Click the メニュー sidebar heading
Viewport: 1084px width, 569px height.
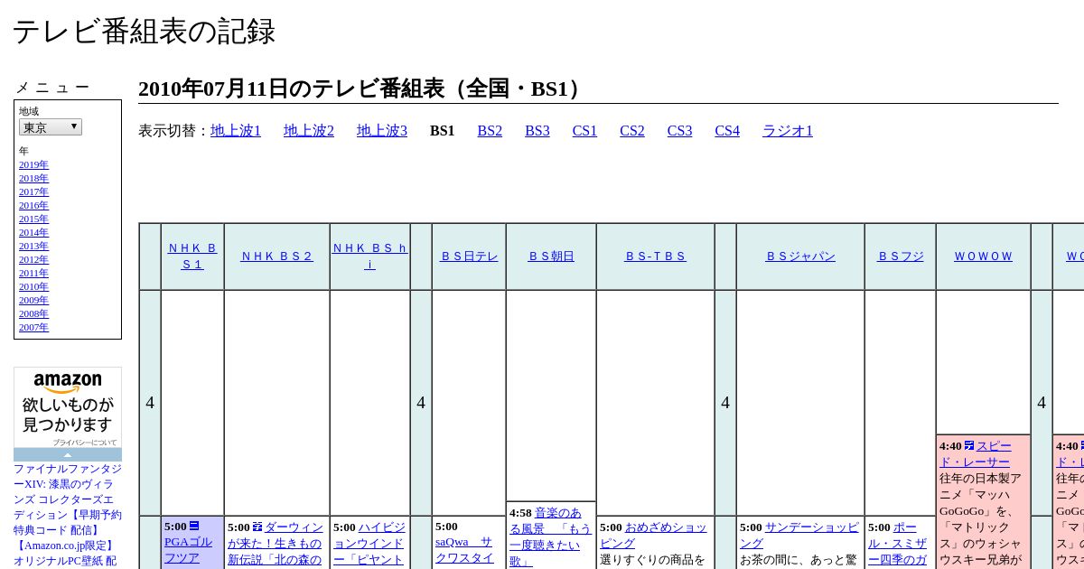(52, 88)
